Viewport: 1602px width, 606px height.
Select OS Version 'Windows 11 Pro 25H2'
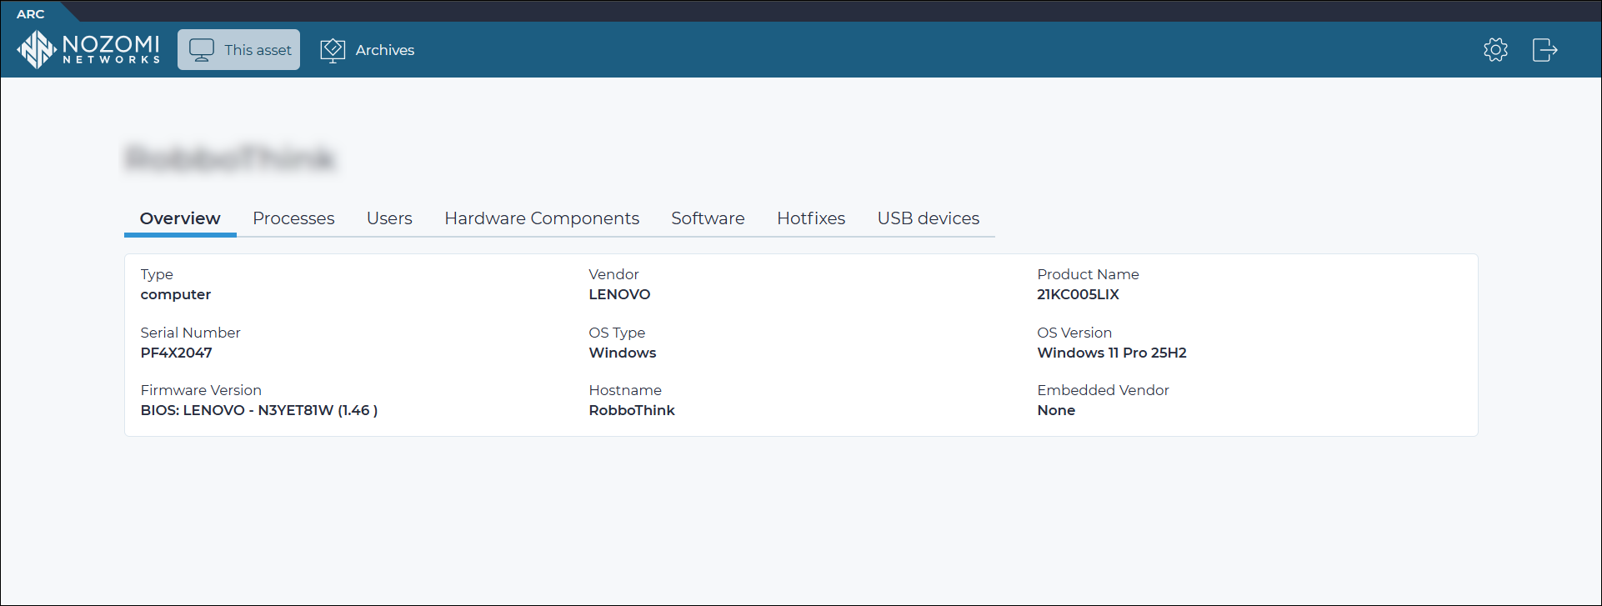pyautogui.click(x=1111, y=353)
